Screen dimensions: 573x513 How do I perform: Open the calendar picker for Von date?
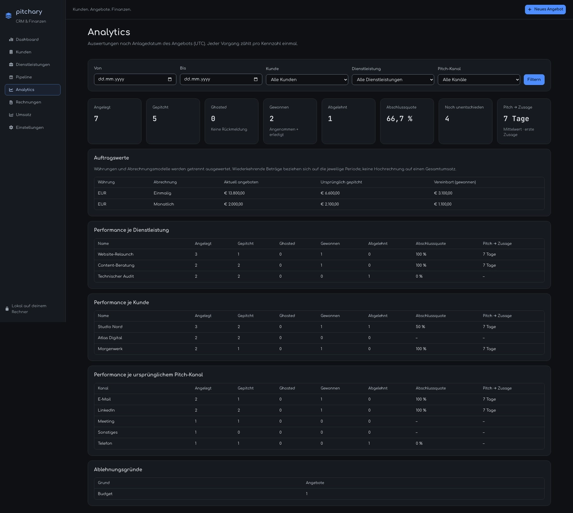[170, 79]
